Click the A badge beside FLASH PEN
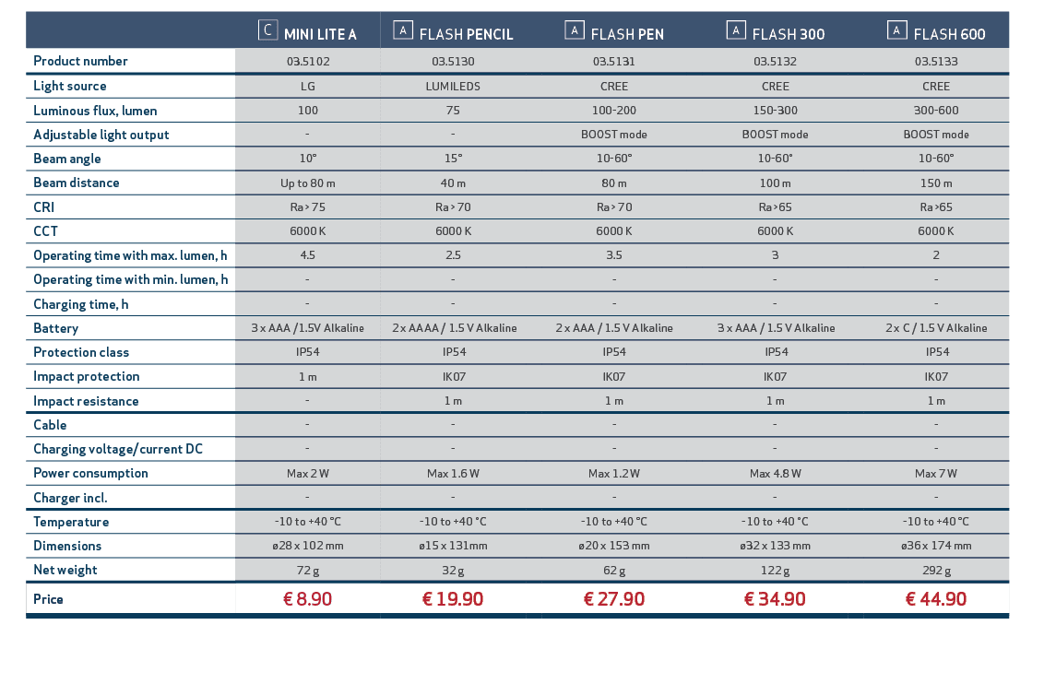Viewport: 1044px width, 684px height. [x=574, y=30]
